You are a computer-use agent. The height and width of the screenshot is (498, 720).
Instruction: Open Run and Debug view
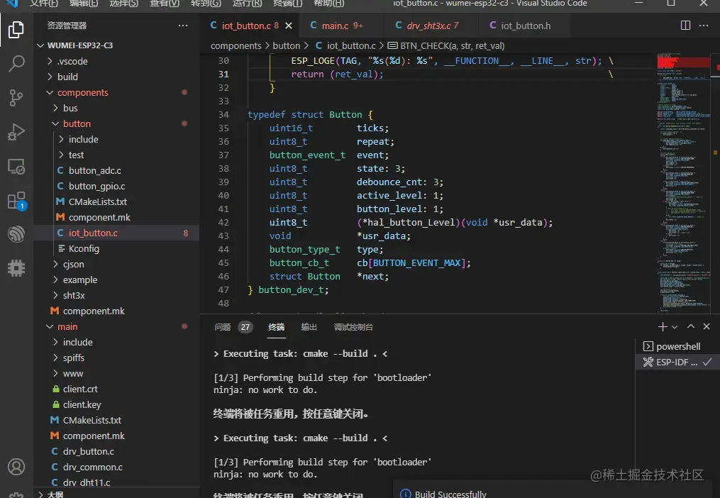pos(16,132)
